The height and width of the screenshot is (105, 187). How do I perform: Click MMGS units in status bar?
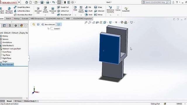[x=179, y=104]
